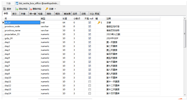The height and width of the screenshot is (100, 187).
Task: Click the row pointer arrow beside pk_id
Action: point(3,23)
